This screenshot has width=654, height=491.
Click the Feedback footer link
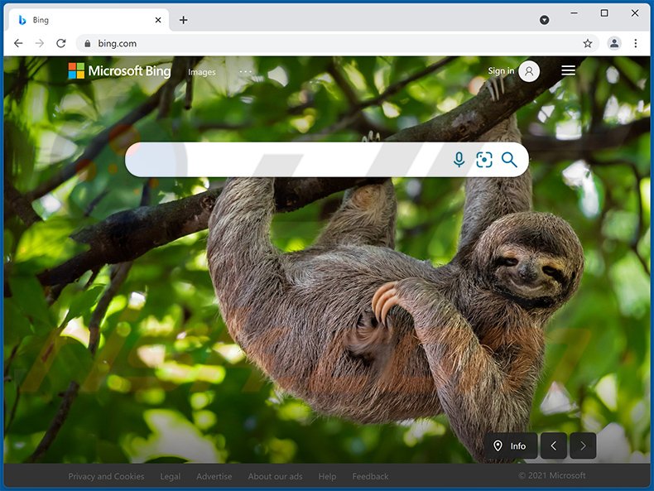tap(370, 476)
